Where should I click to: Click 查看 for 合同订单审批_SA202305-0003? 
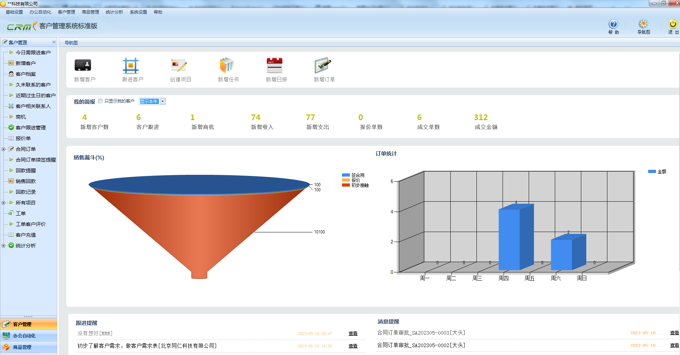(x=675, y=333)
